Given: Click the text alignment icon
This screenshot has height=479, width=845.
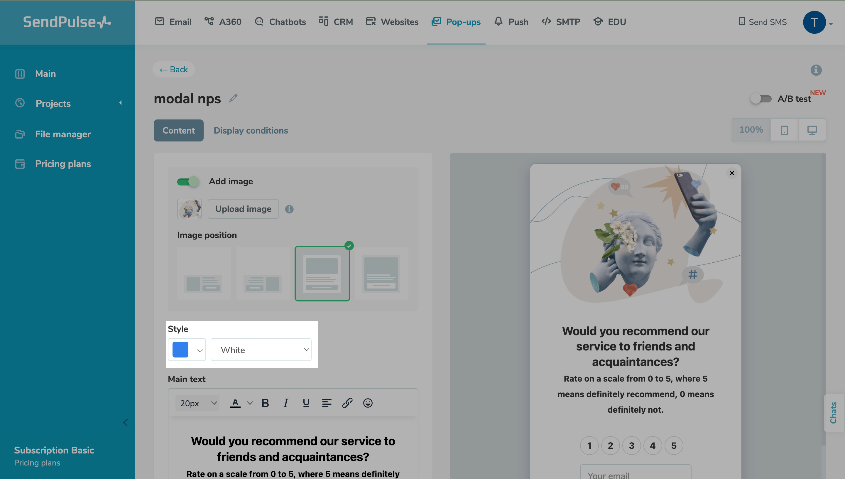Looking at the screenshot, I should (x=326, y=403).
